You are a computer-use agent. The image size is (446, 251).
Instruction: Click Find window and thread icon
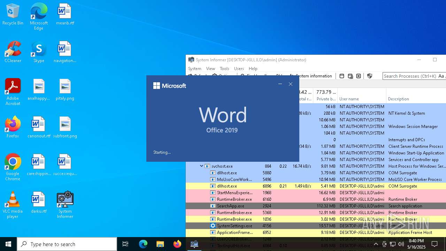[x=350, y=76]
